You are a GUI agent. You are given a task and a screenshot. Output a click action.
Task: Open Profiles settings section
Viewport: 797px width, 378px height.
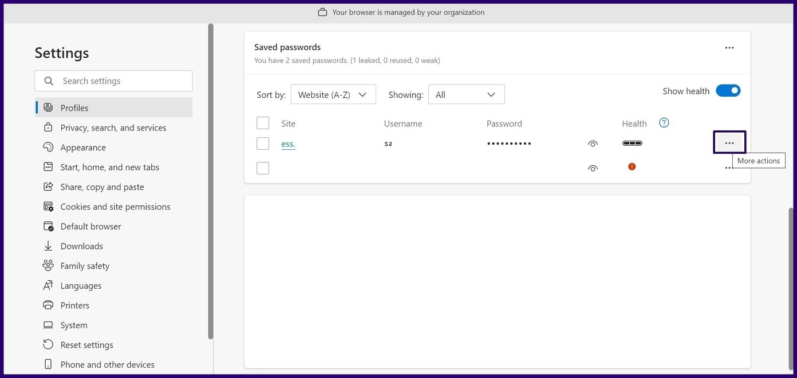pos(113,108)
